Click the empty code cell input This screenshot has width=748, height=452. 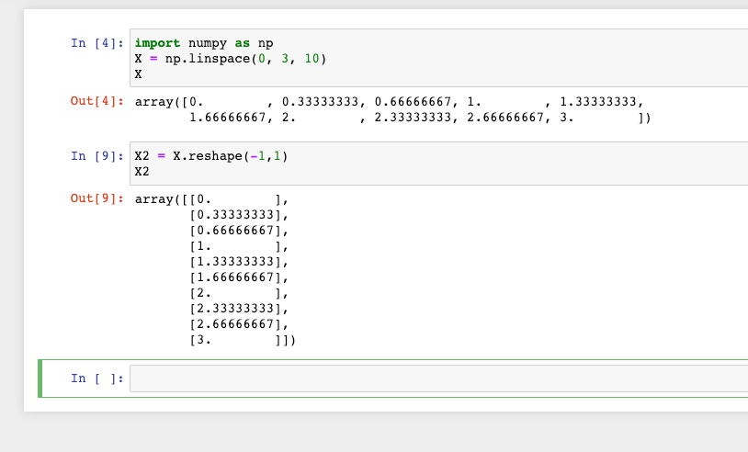pyautogui.click(x=439, y=379)
